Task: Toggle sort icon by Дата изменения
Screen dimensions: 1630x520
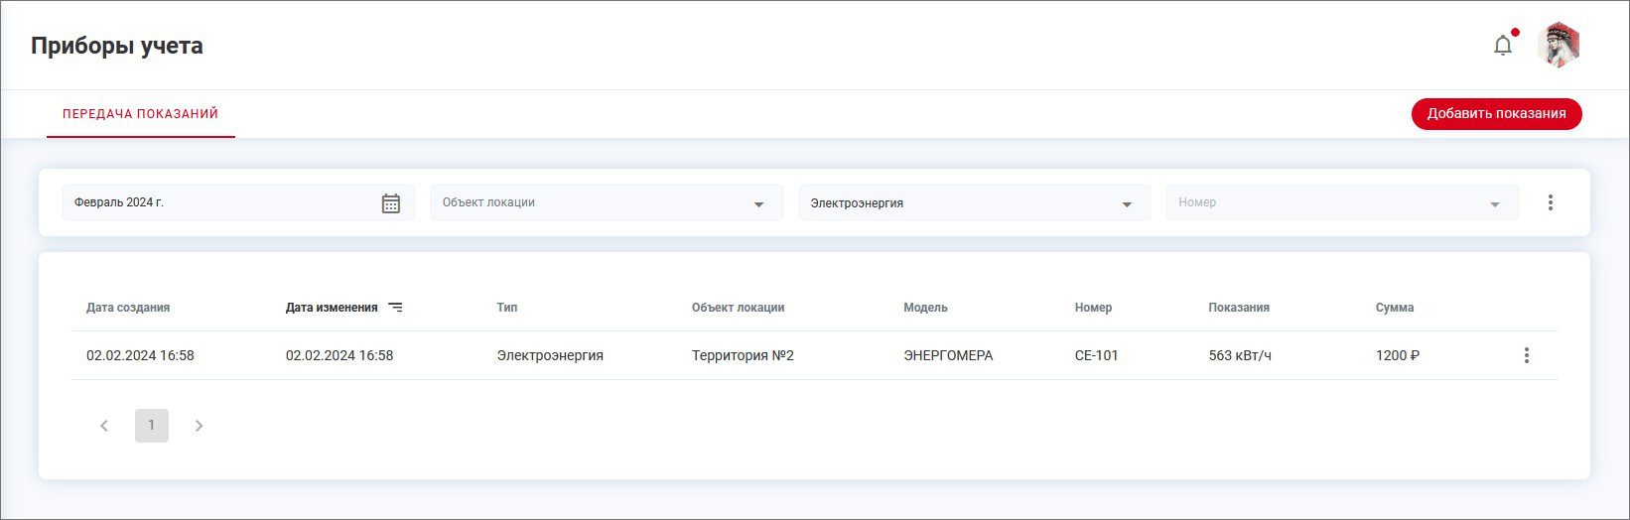Action: coord(395,308)
